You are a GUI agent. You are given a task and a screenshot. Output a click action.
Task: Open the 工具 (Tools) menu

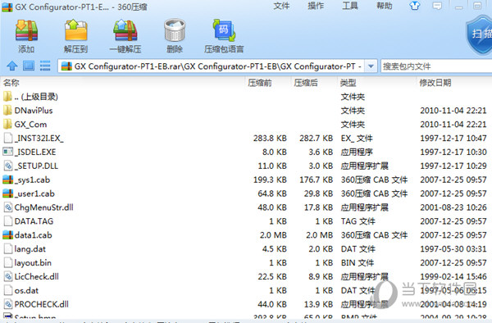tap(350, 6)
